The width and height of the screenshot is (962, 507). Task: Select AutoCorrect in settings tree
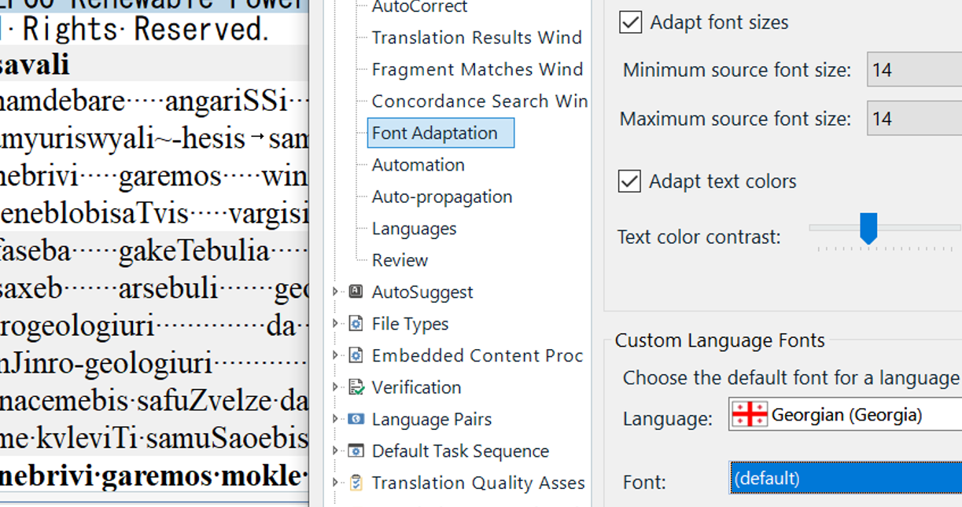[419, 7]
